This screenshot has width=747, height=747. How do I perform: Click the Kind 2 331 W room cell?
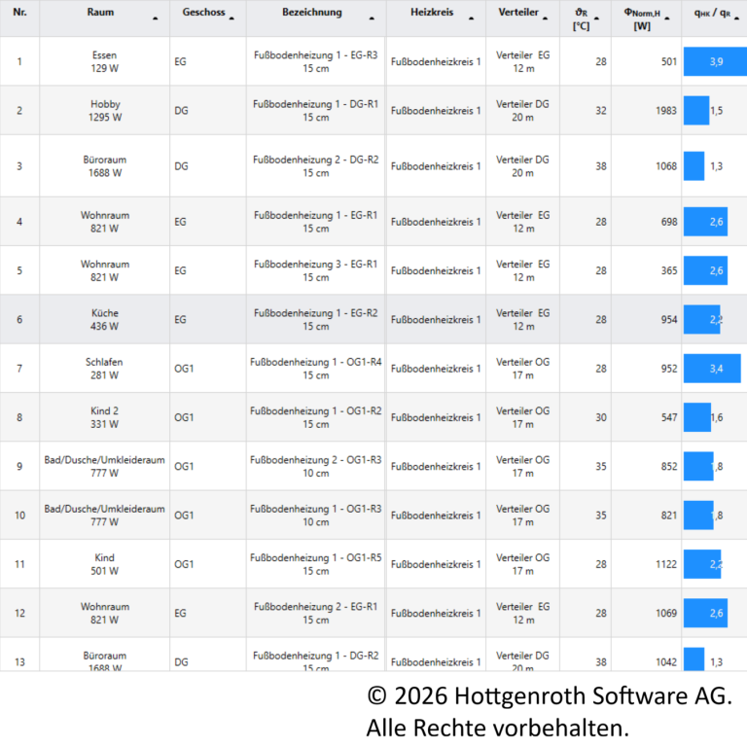pos(105,417)
